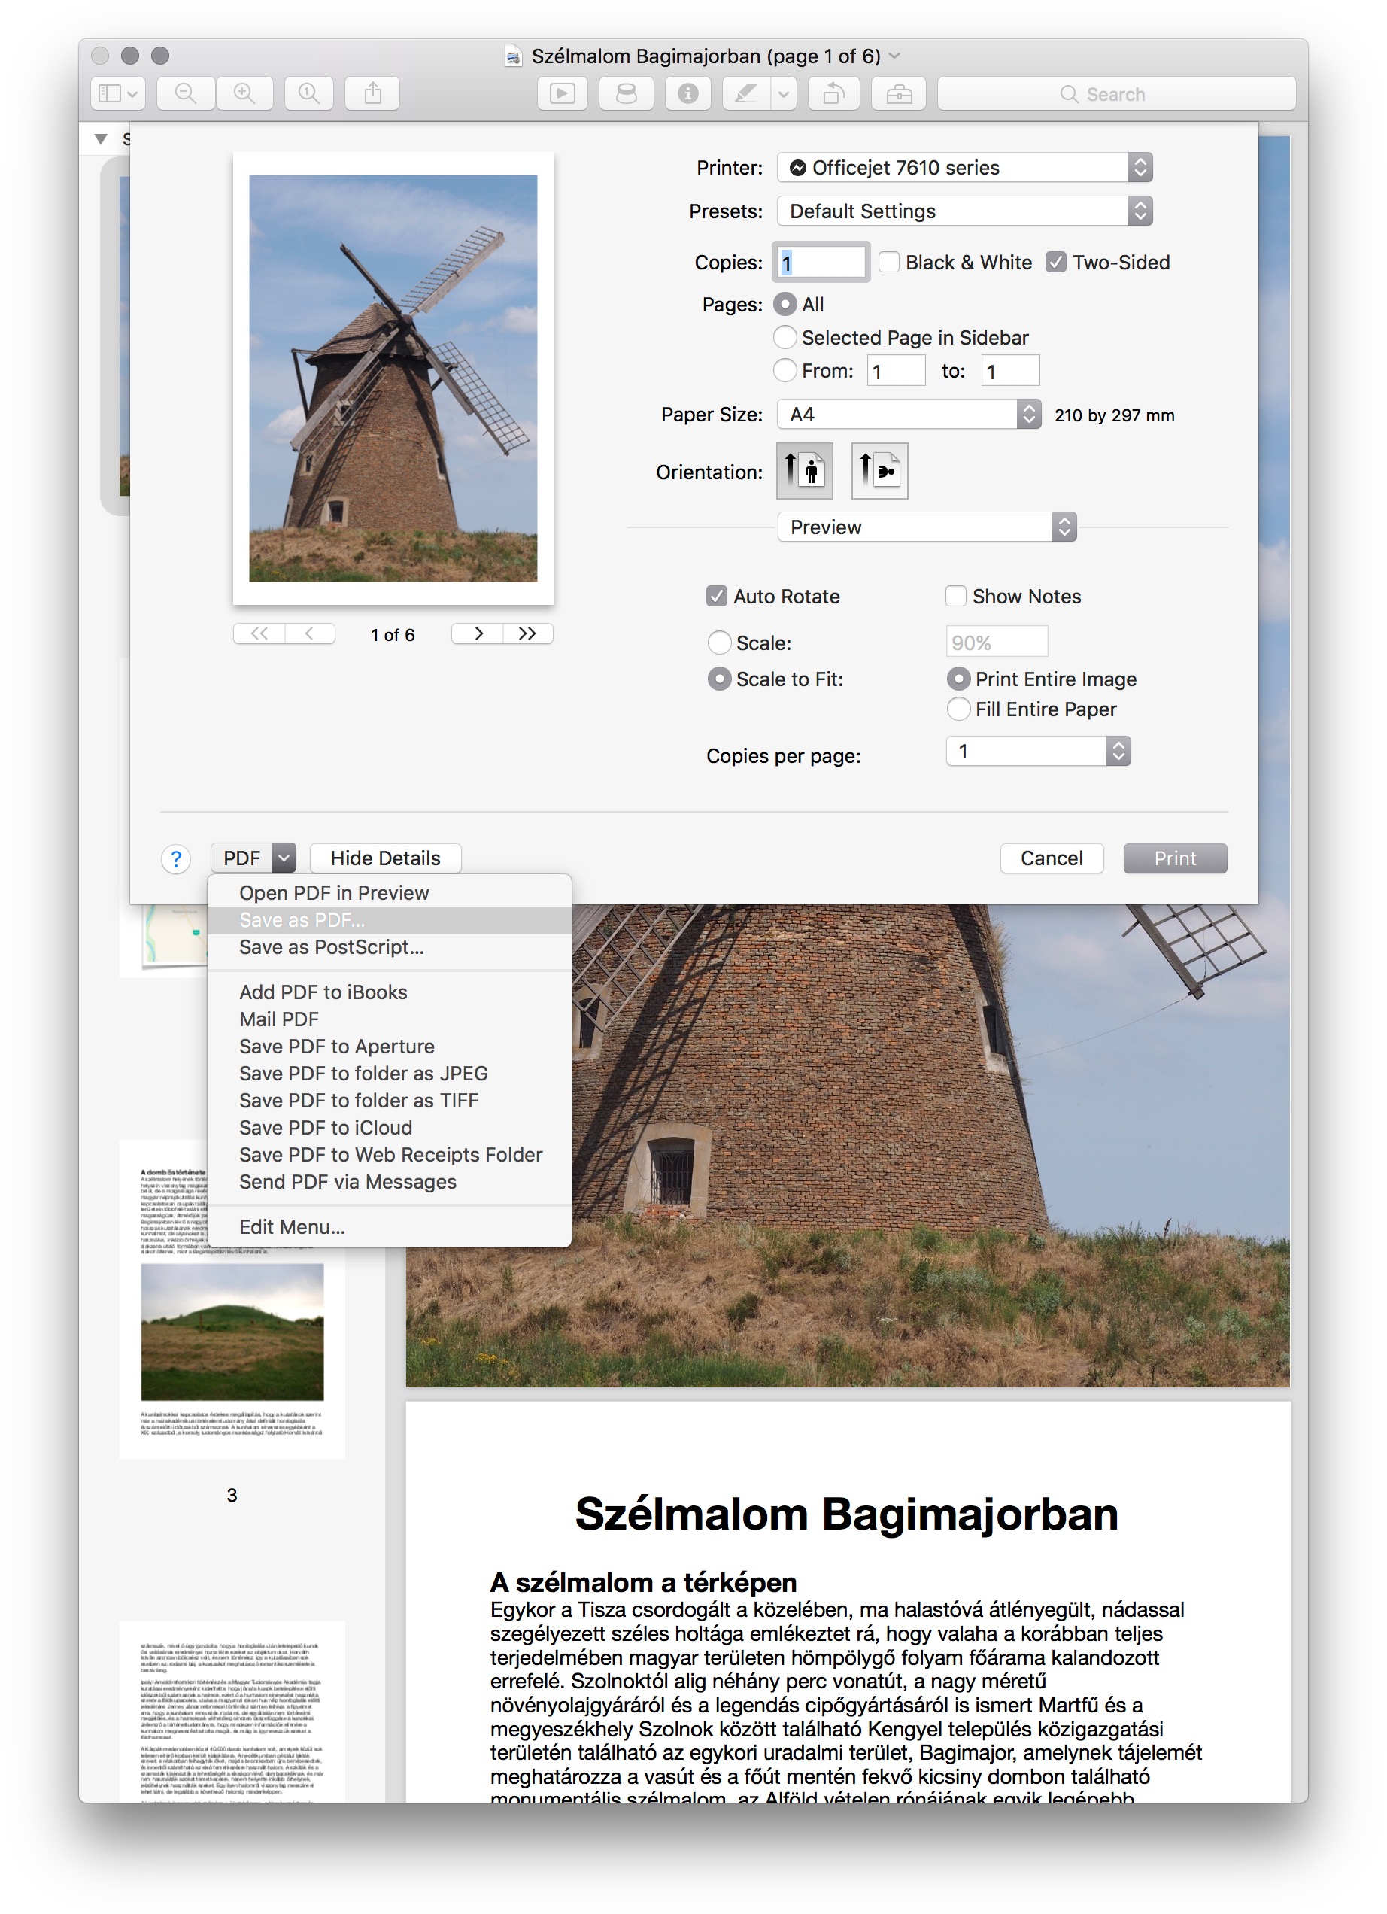This screenshot has width=1387, height=1914.
Task: Select the From page range radio
Action: pyautogui.click(x=785, y=370)
